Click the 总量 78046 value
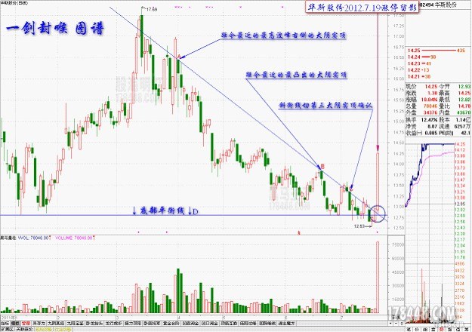This screenshot has height=332, width=472. [430, 106]
